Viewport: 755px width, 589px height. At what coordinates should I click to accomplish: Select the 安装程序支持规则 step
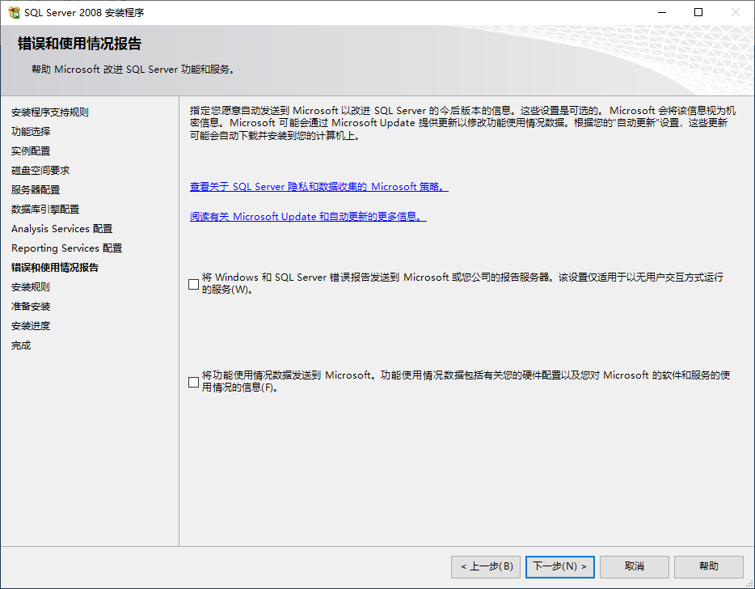pos(50,112)
